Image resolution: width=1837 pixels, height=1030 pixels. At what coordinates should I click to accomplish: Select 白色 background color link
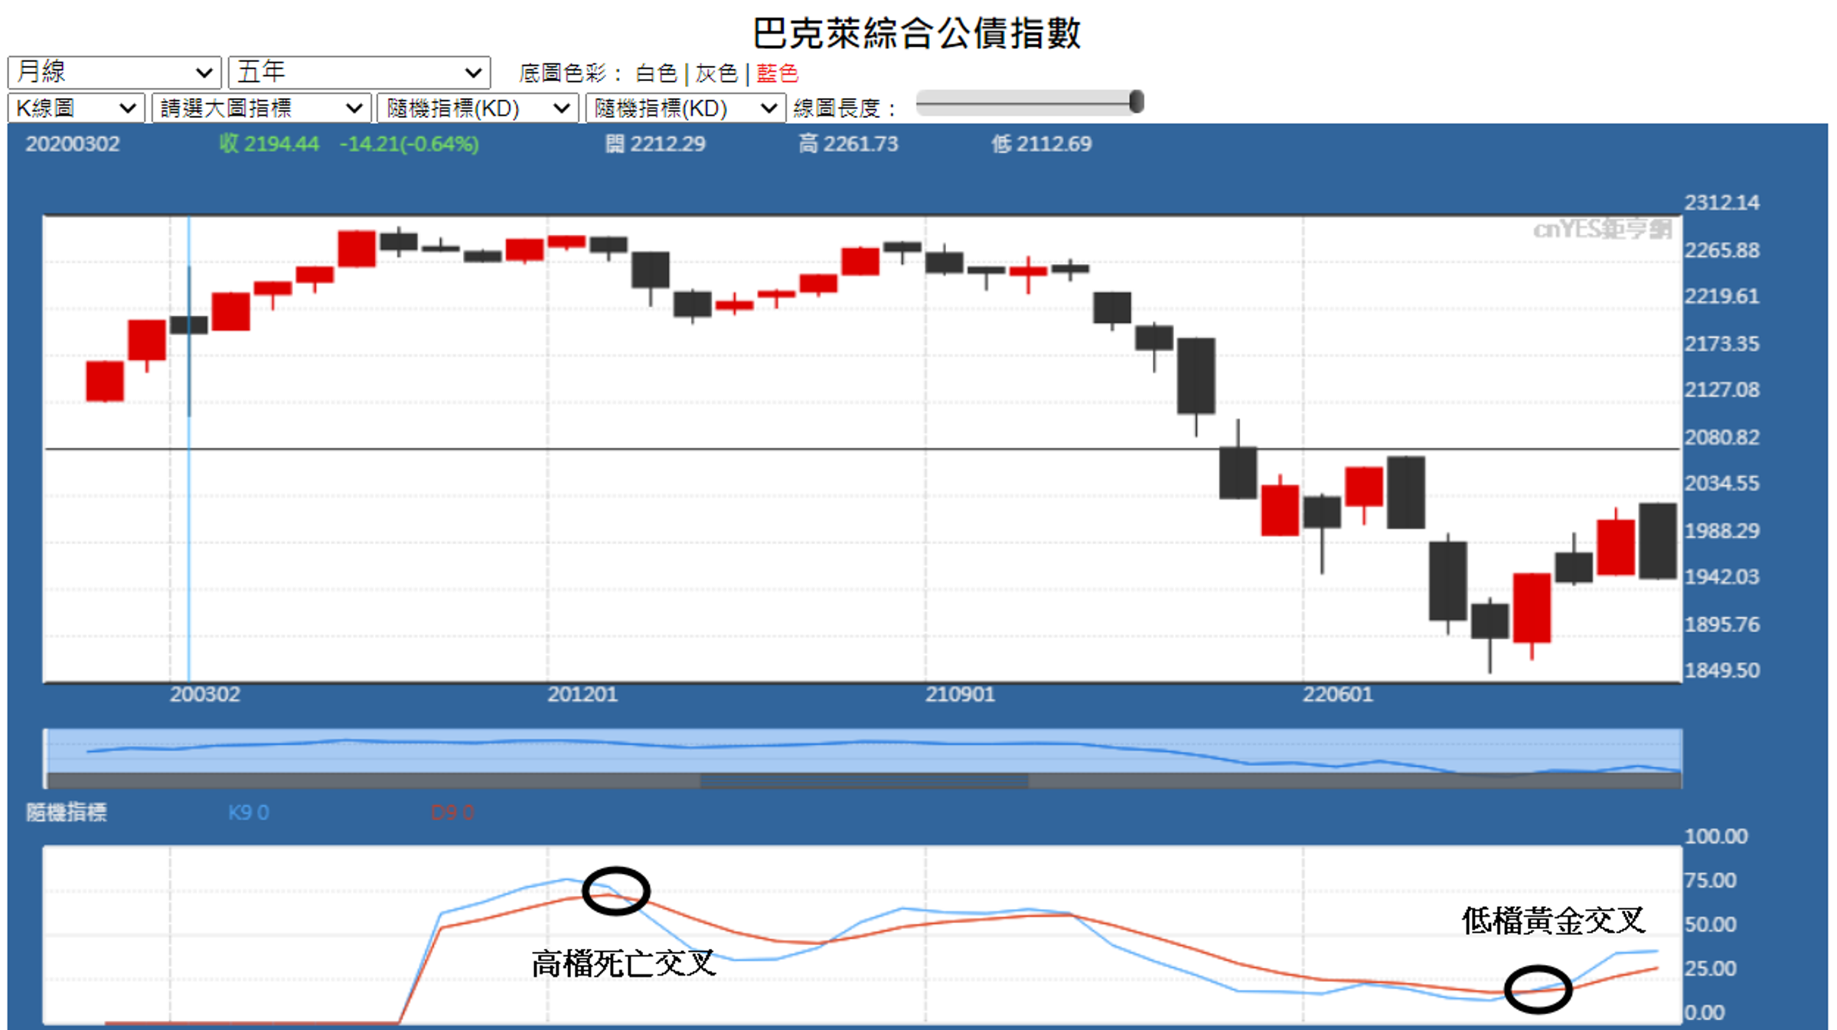[656, 73]
